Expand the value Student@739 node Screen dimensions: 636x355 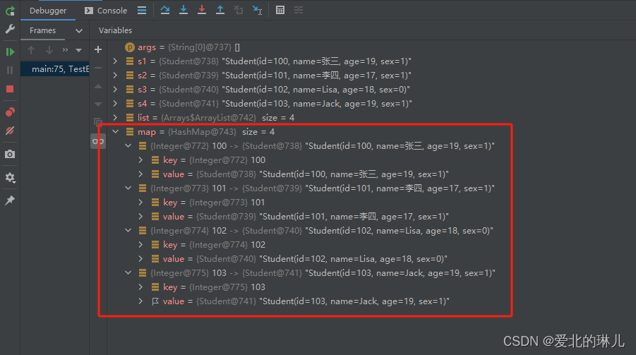click(140, 216)
